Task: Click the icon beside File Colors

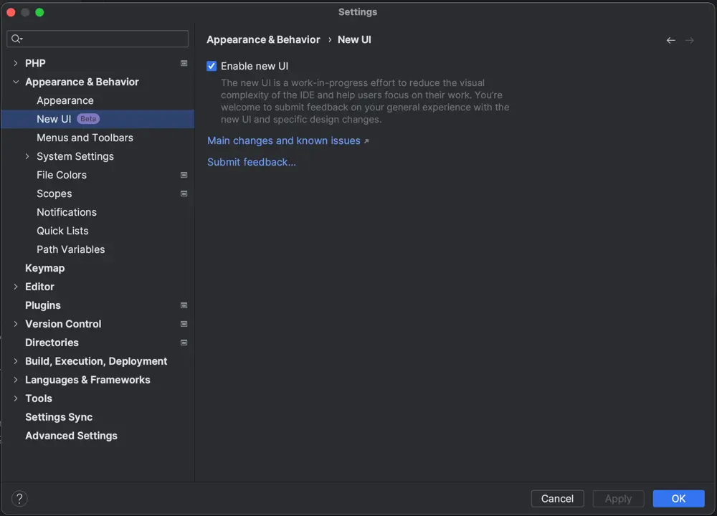Action: pos(184,175)
